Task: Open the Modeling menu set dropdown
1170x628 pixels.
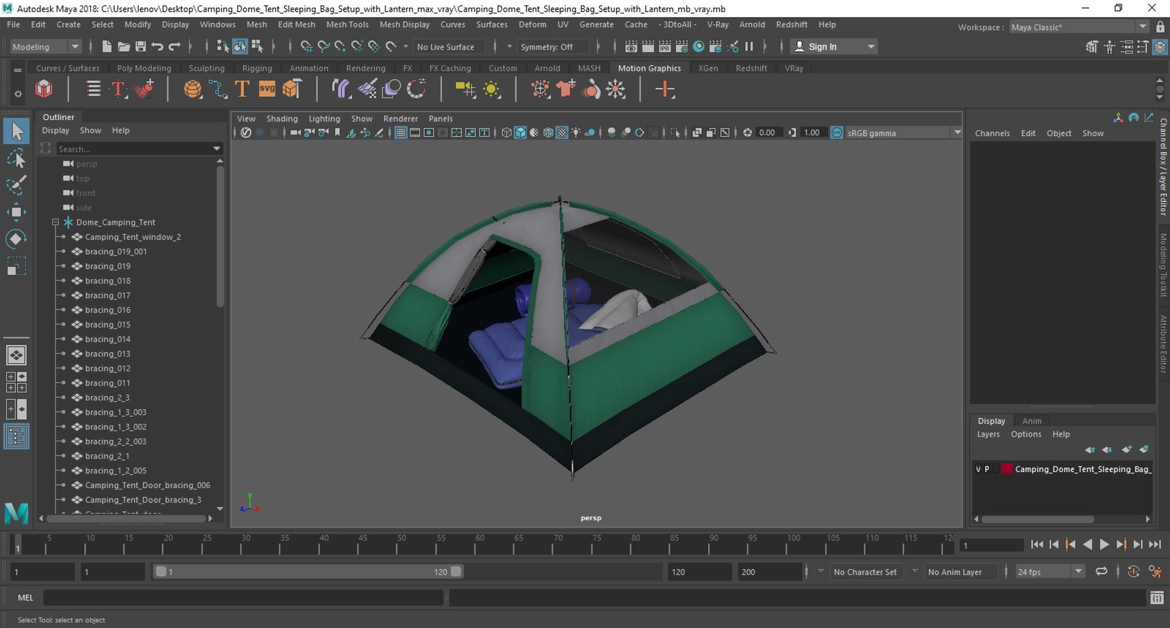Action: pyautogui.click(x=46, y=47)
